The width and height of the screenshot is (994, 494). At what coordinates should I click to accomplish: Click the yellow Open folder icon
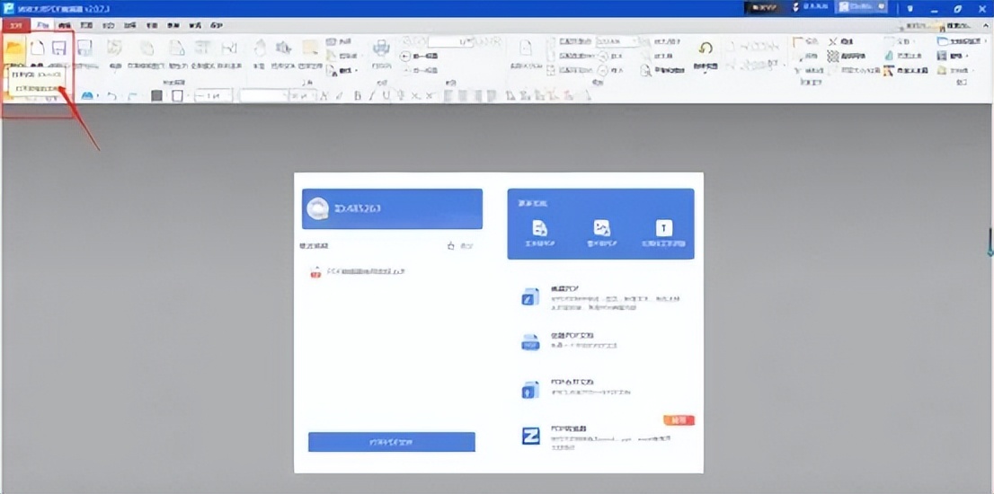tap(14, 49)
